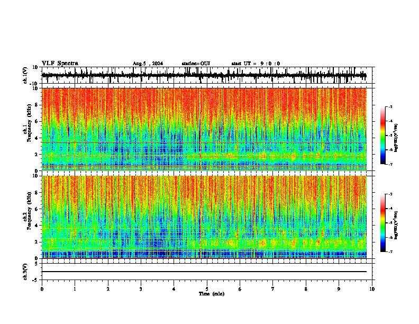Click the ch.1 colorbar "-3" scale value
This screenshot has height=324, width=419.
390,107
